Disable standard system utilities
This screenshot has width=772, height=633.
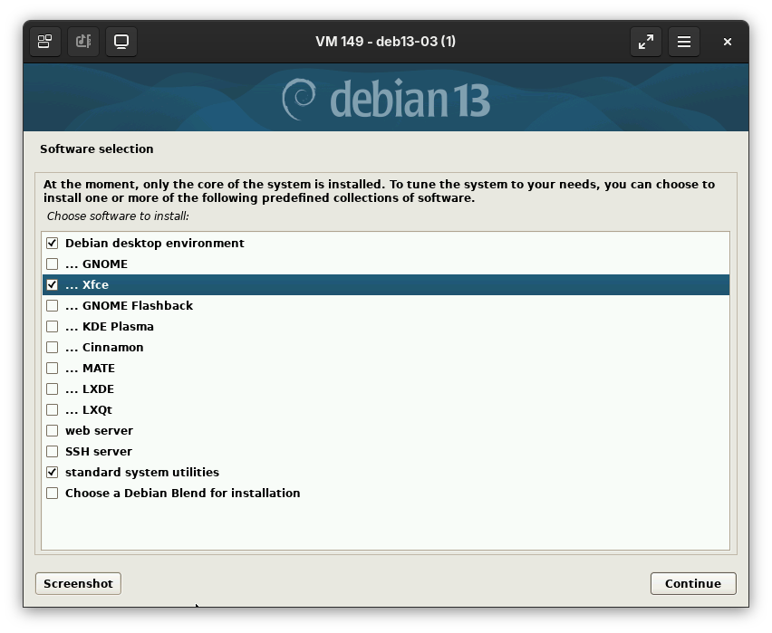pyautogui.click(x=53, y=473)
